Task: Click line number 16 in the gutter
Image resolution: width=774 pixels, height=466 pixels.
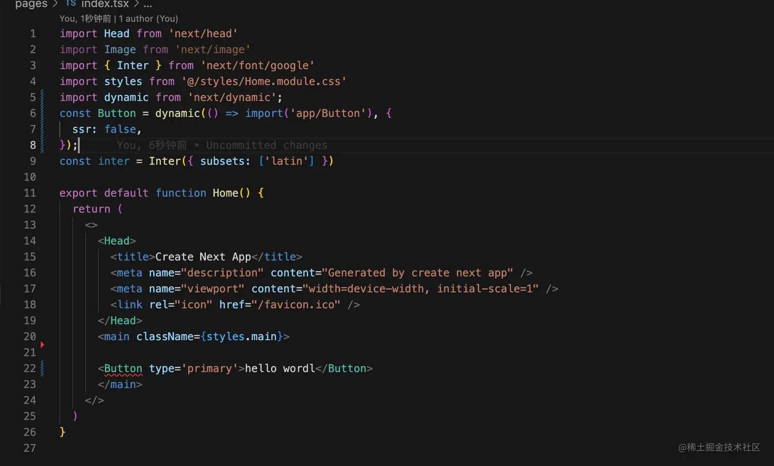Action: 30,273
